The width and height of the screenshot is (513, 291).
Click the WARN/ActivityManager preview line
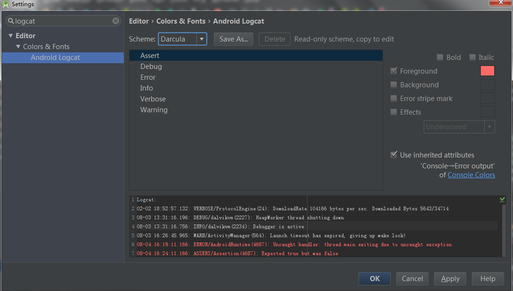271,235
